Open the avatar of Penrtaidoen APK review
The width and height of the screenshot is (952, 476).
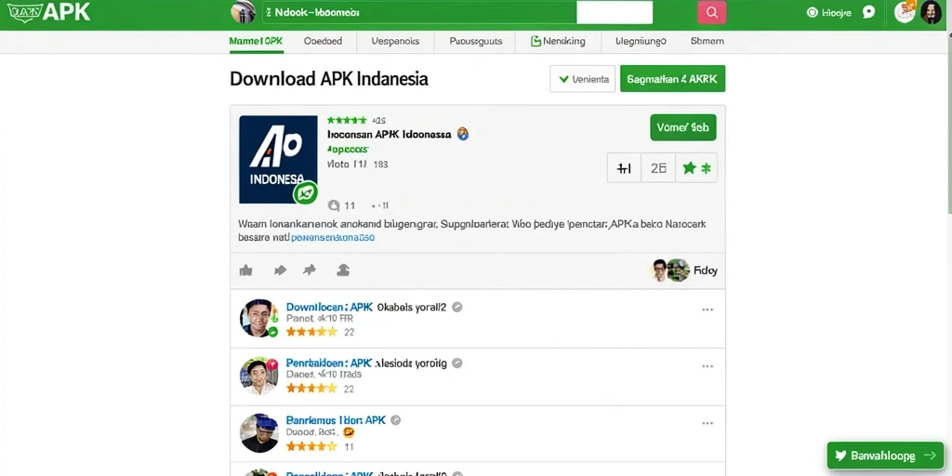259,376
